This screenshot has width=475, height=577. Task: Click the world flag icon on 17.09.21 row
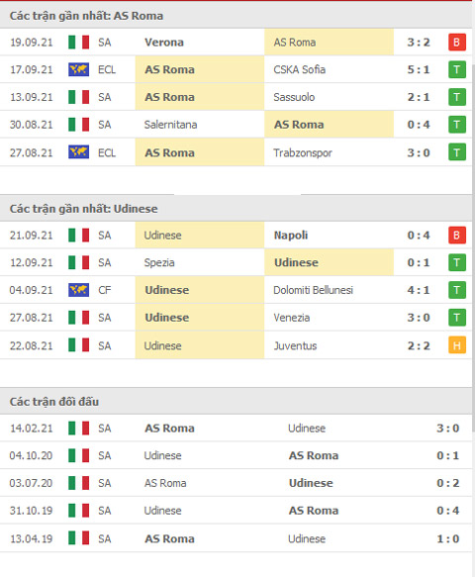(x=79, y=69)
